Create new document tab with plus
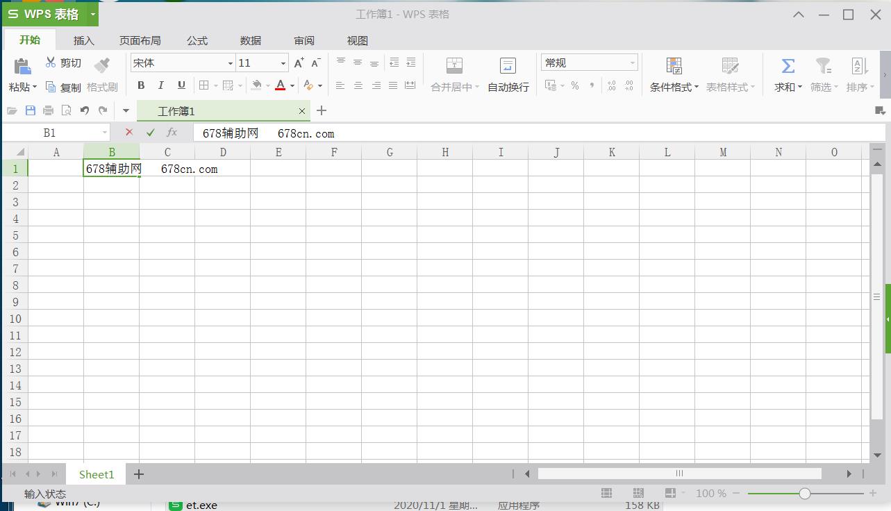 322,110
